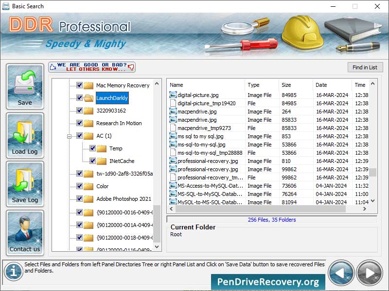The height and width of the screenshot is (291, 389).
Task: Click the thumbs-down icon on the feedback banner
Action: click(131, 67)
